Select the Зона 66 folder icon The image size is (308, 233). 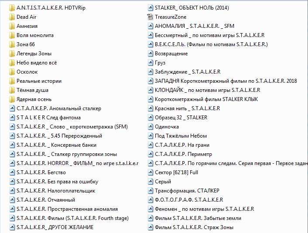[12, 44]
